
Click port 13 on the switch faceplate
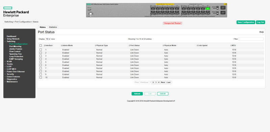point(184,9)
